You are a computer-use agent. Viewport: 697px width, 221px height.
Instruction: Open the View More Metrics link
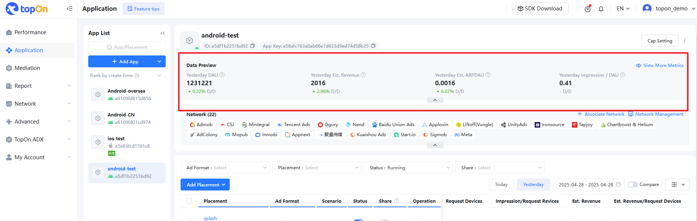(660, 65)
